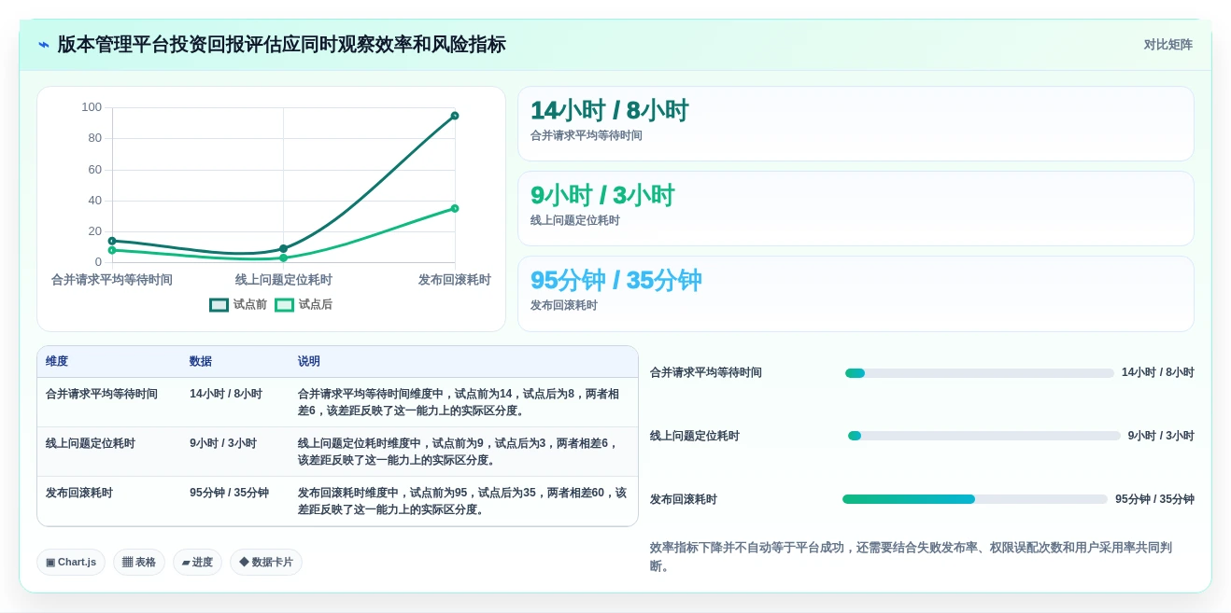Click the Chart.js tag chip
The height and width of the screenshot is (613, 1231).
[x=71, y=562]
